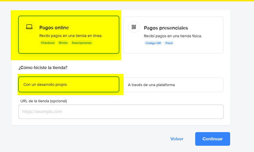
Task: Click the laptop icon in Pagos online
Action: (29, 27)
